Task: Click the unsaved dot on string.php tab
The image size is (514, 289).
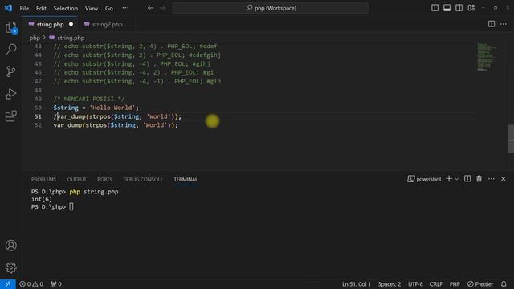Action: [x=71, y=24]
